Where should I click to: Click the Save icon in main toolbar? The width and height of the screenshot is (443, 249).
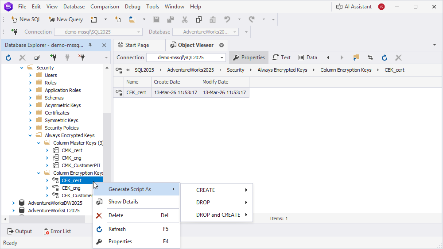pyautogui.click(x=156, y=19)
